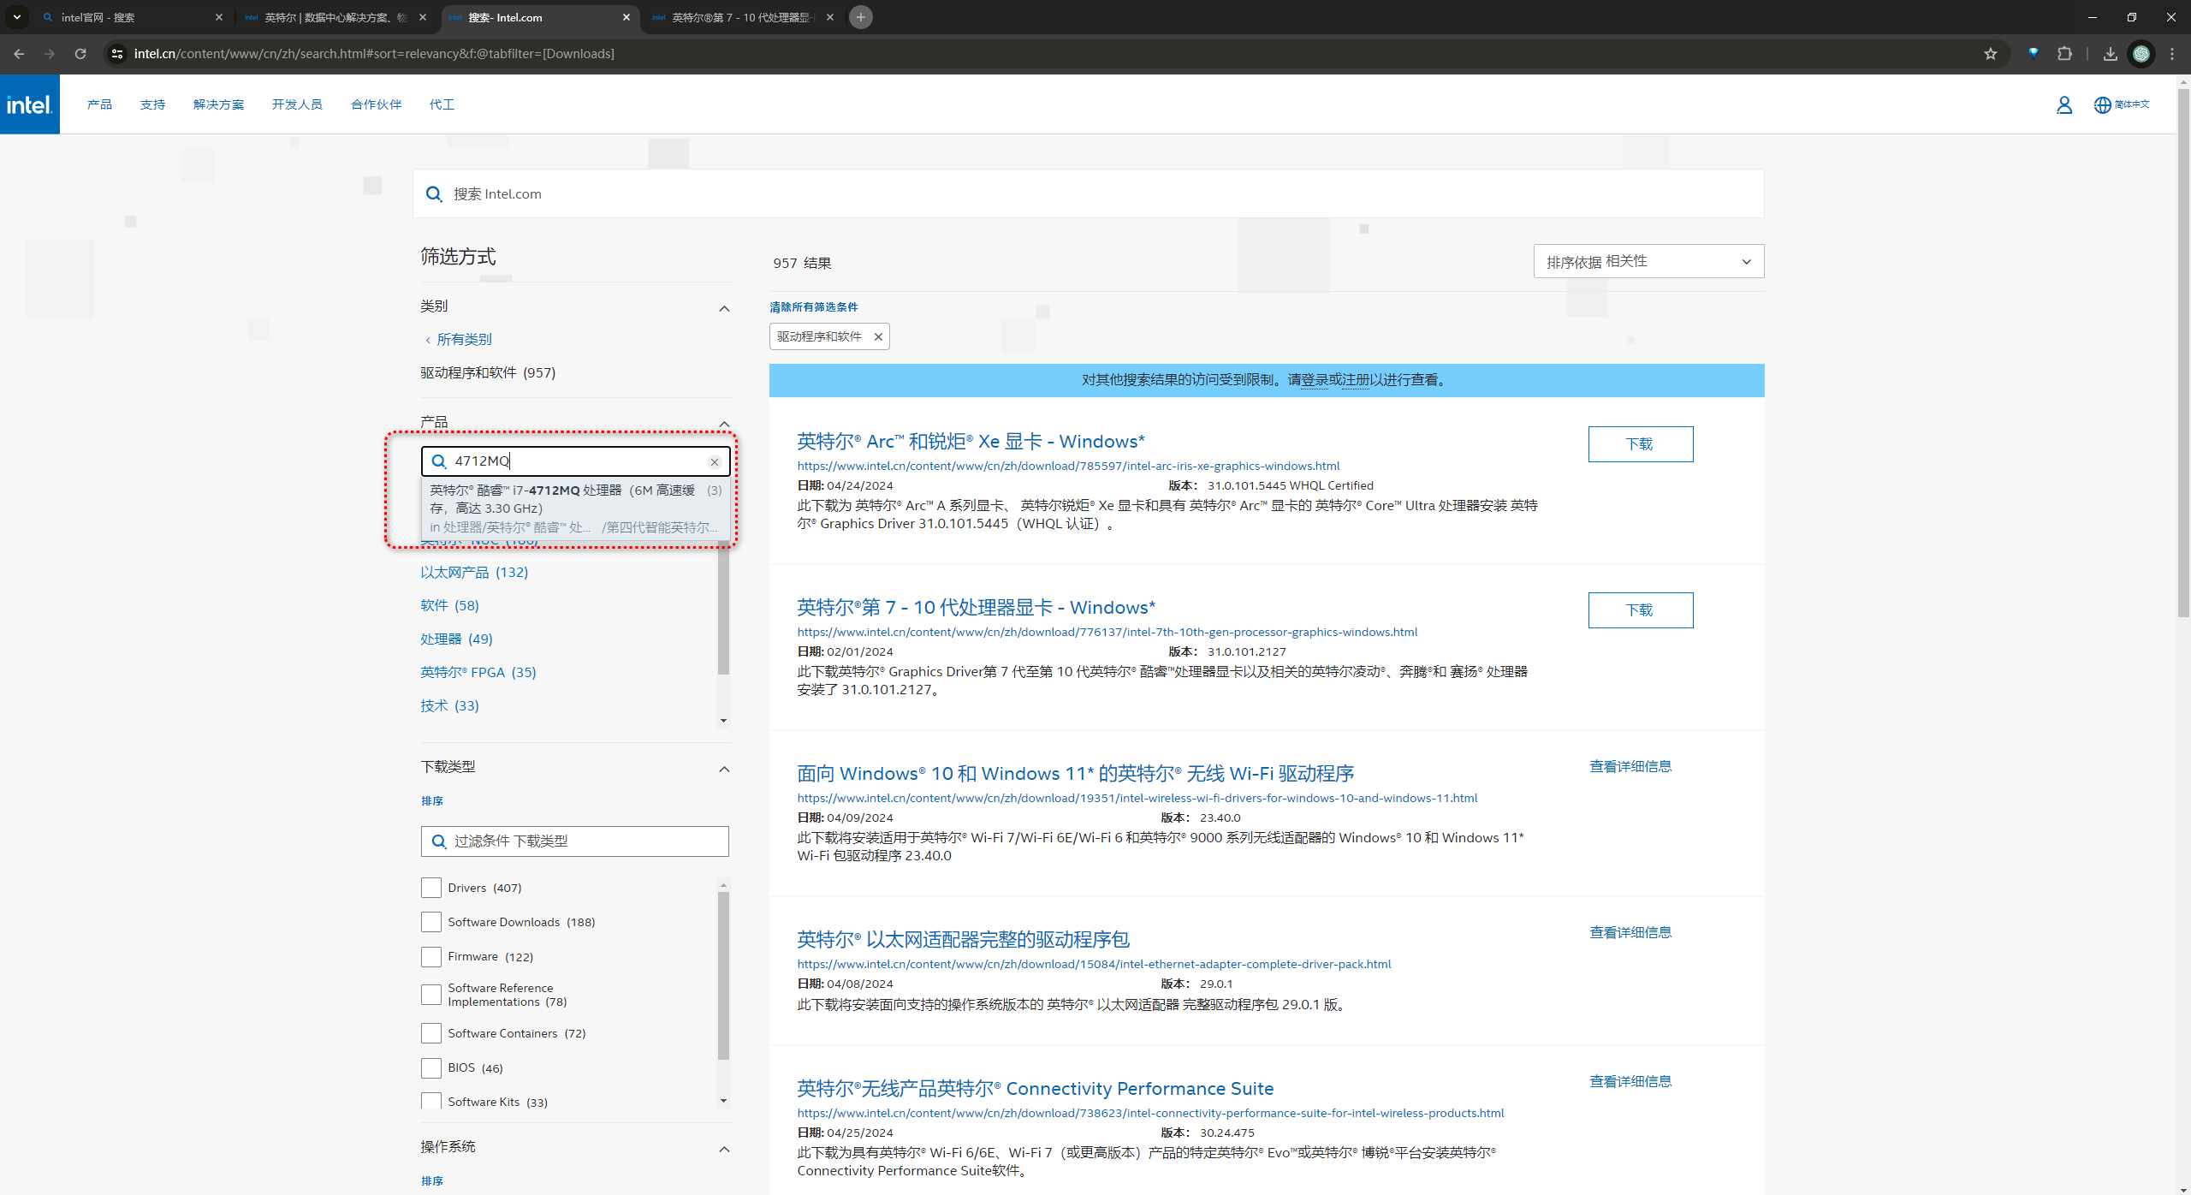Image resolution: width=2191 pixels, height=1195 pixels.
Task: Check the Drivers (407) checkbox
Action: pos(431,888)
